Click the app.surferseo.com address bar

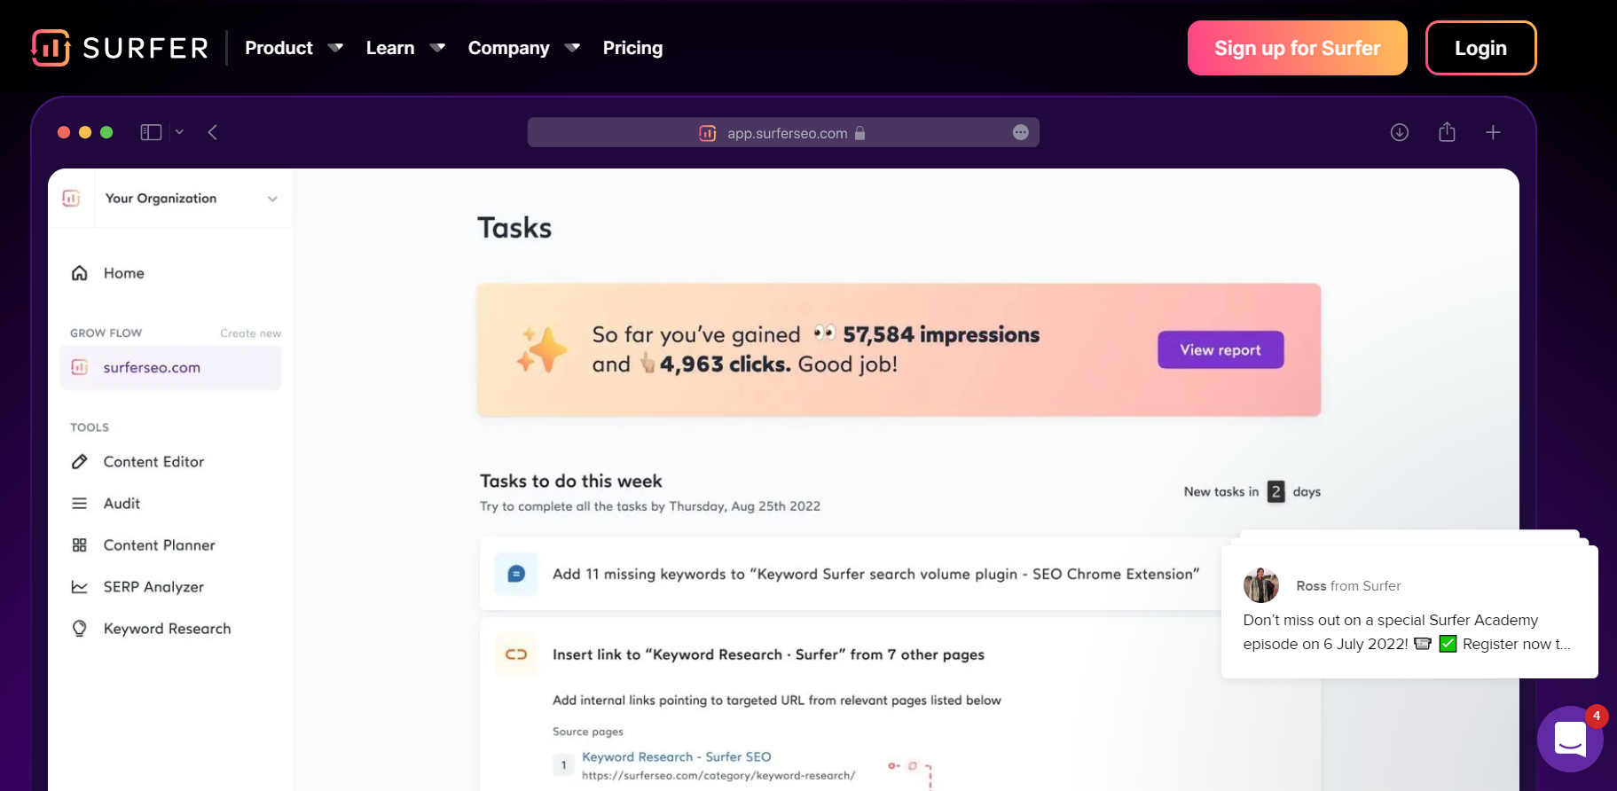(x=783, y=132)
